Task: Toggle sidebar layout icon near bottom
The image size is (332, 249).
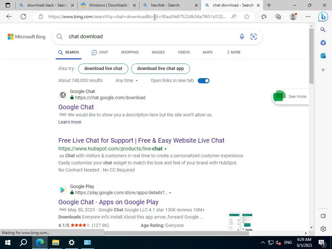Action: (x=323, y=216)
